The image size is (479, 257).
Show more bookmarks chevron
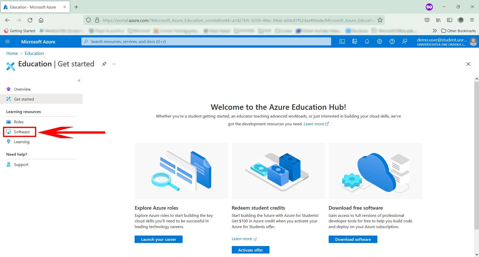coord(435,31)
